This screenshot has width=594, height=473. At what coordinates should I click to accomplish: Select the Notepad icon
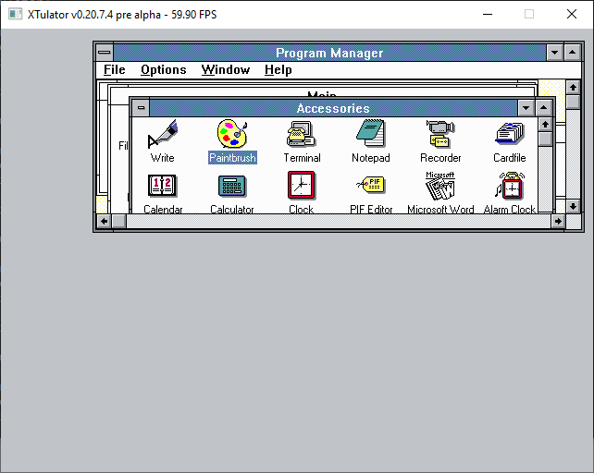(x=370, y=133)
